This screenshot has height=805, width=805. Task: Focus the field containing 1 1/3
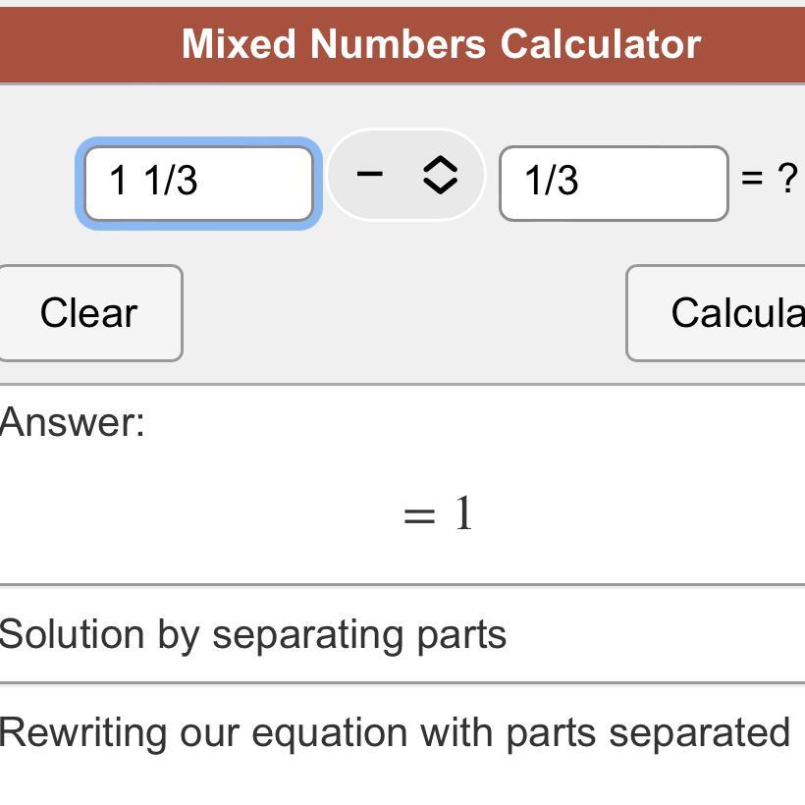[198, 183]
